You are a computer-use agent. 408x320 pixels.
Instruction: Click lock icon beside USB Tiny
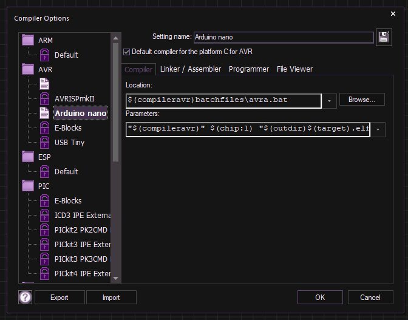pyautogui.click(x=44, y=142)
